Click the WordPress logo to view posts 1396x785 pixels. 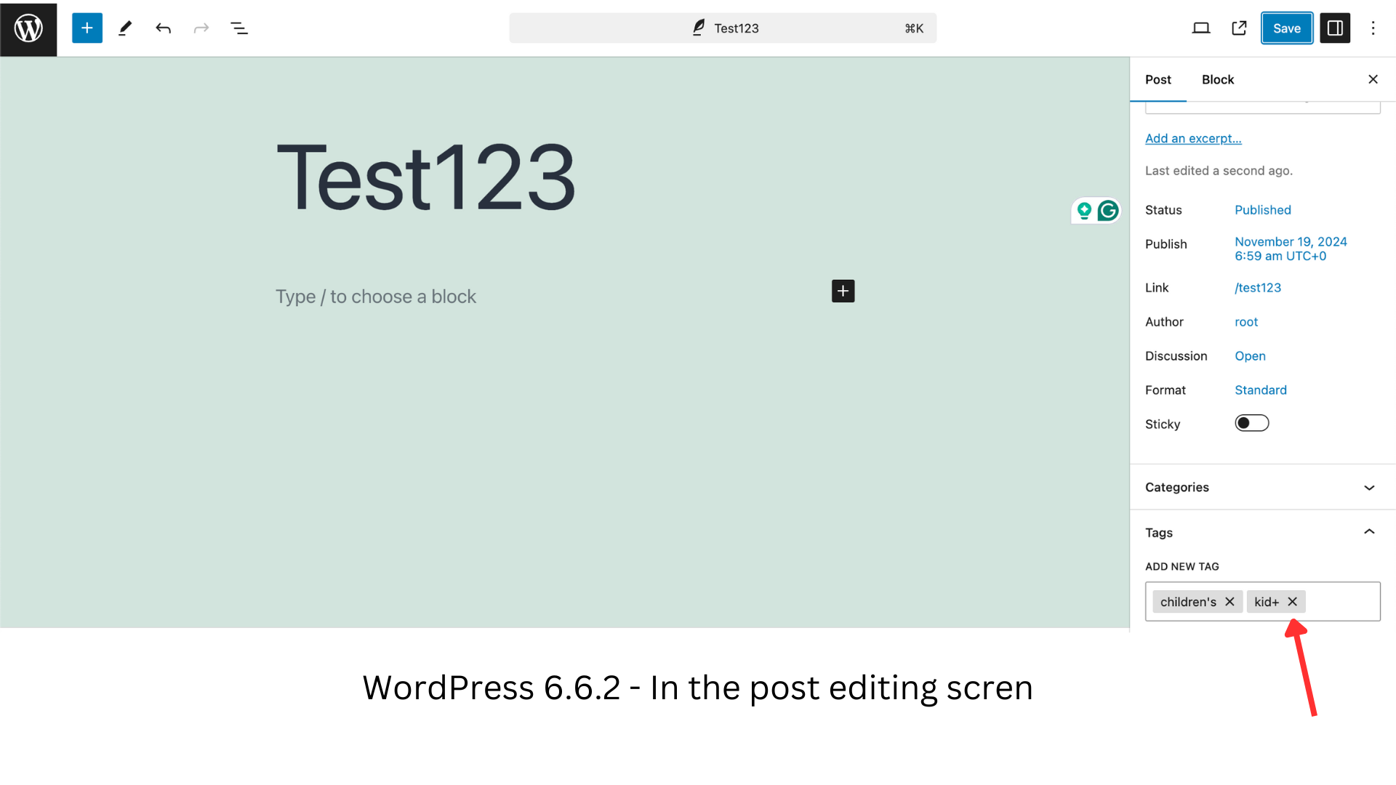coord(28,28)
